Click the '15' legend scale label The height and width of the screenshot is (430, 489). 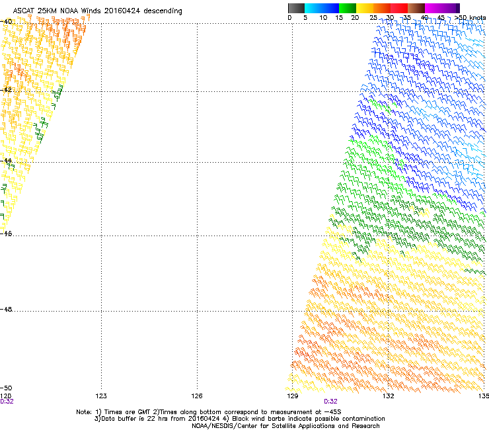click(x=339, y=18)
